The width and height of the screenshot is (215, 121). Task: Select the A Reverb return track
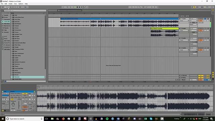pos(184,75)
